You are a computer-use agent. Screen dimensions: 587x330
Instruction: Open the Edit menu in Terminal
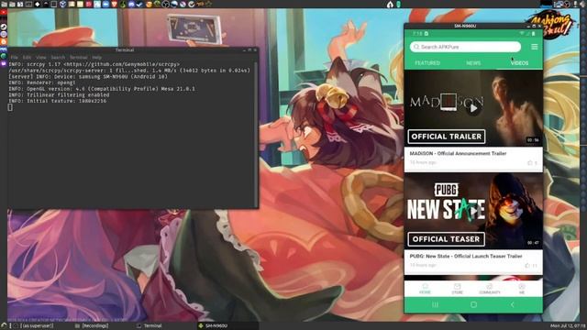[27, 57]
